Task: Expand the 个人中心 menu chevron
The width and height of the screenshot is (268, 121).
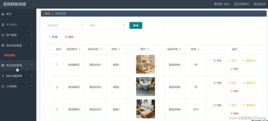Action: 31,24
